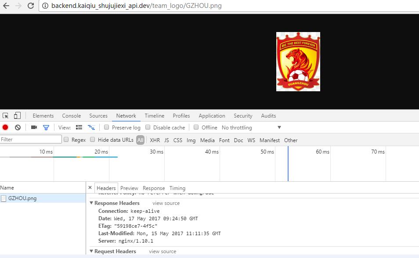Open the No throttling dropdown
The image size is (419, 258).
click(x=251, y=128)
